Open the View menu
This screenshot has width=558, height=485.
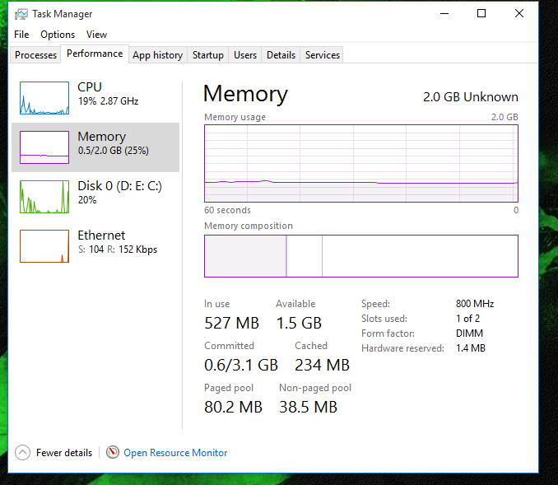click(96, 35)
